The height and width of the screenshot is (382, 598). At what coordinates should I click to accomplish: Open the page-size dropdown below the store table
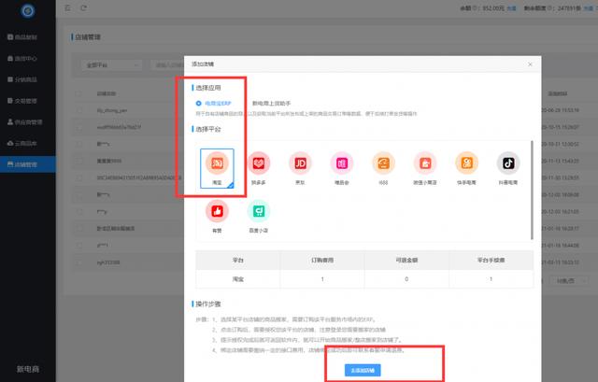(569, 280)
